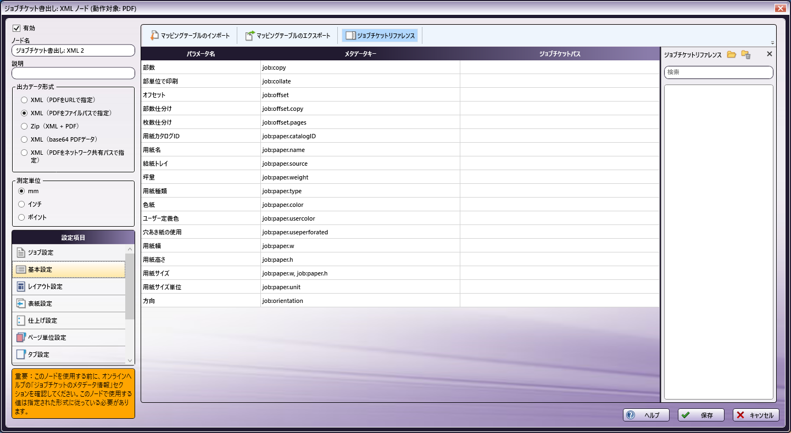Select タブ設定 in the settings list

point(69,355)
